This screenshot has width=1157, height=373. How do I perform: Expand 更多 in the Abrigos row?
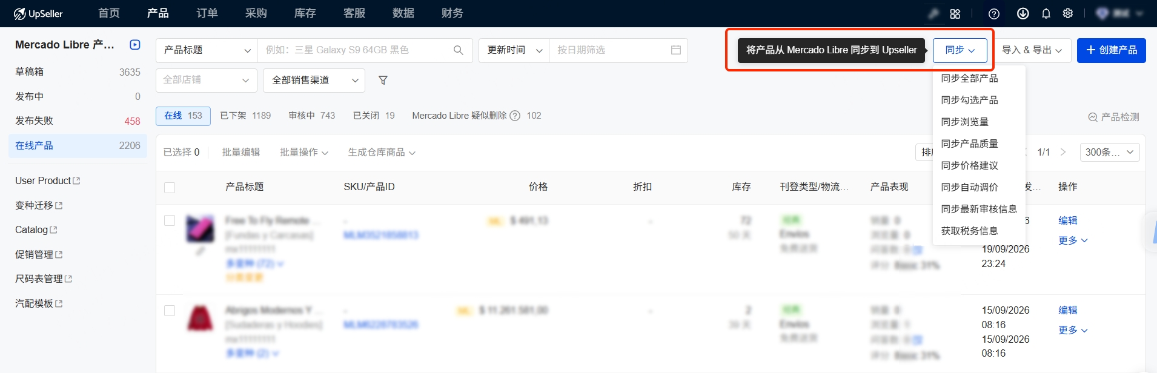click(x=1073, y=331)
